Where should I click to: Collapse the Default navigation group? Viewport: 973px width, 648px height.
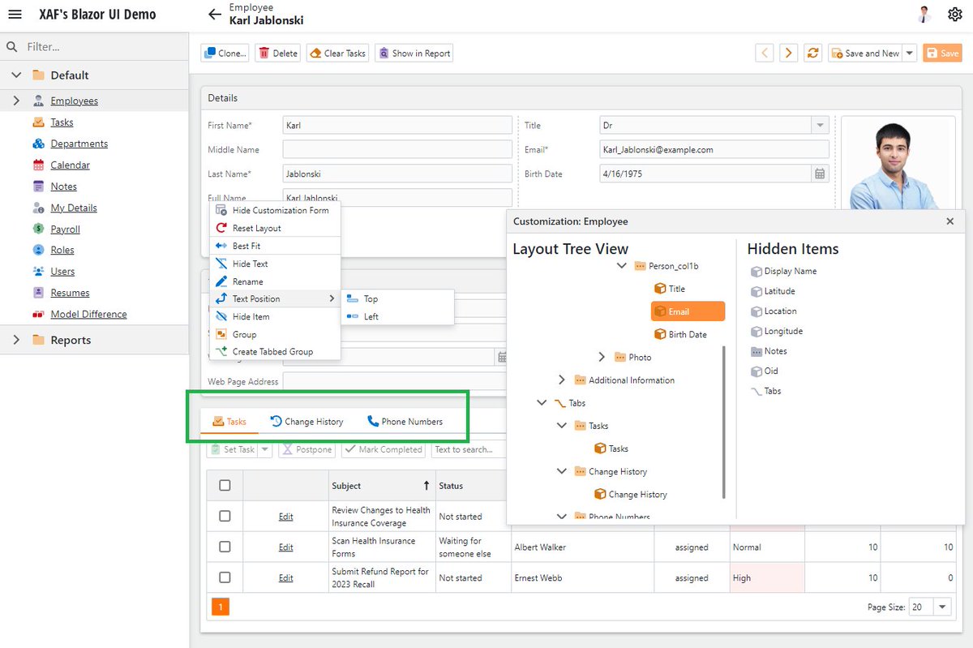point(16,75)
